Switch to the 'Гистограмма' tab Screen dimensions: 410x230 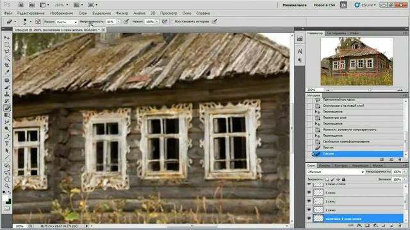pos(336,33)
